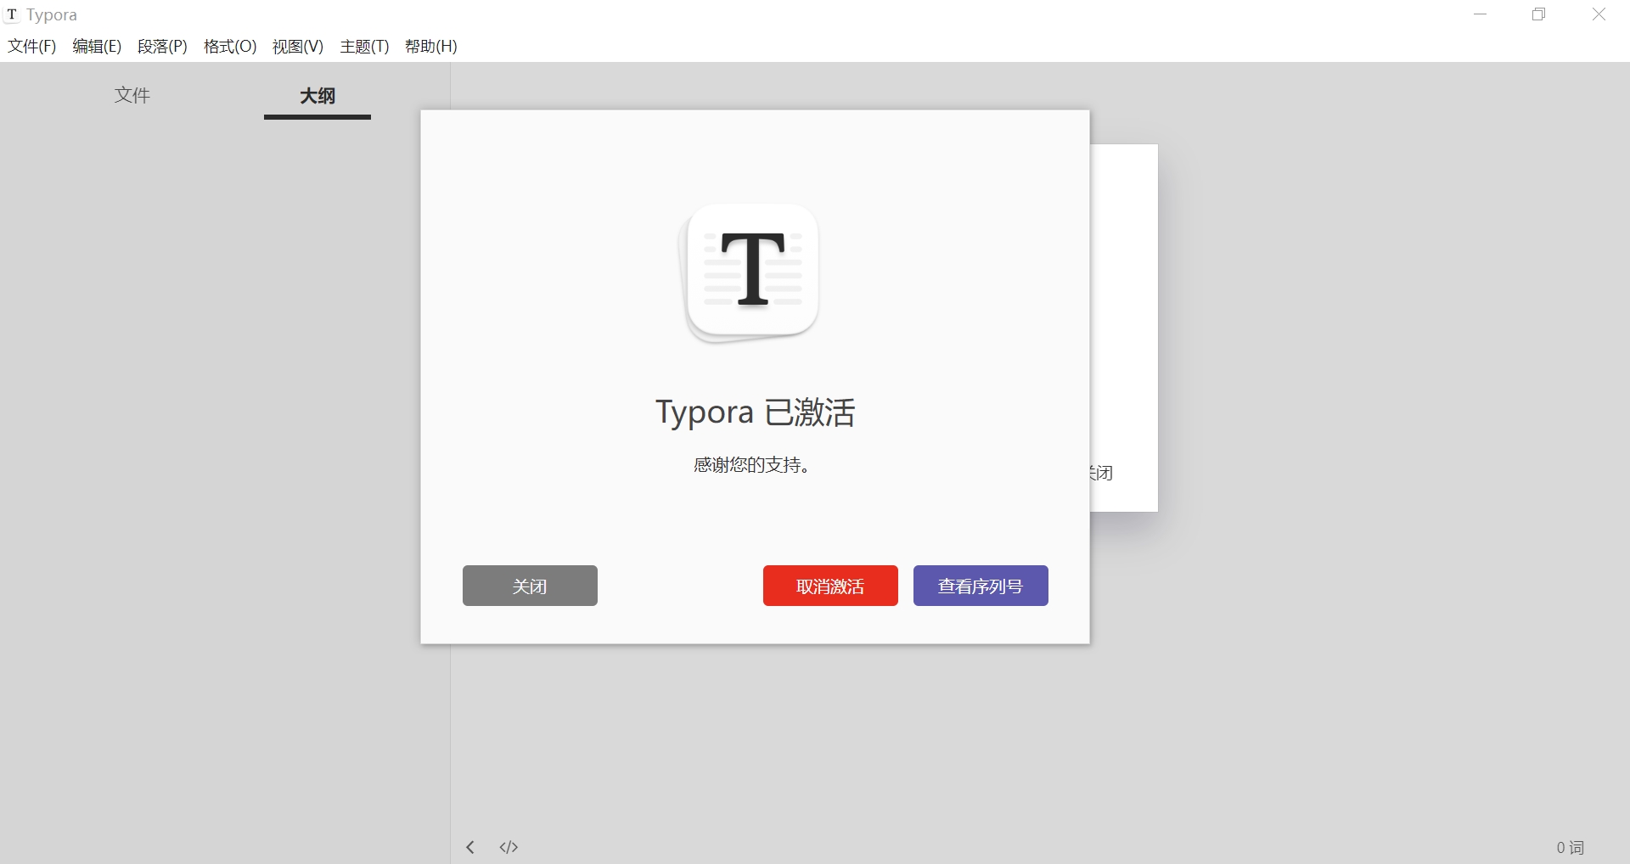Click the 感谢您的支持。 message
The width and height of the screenshot is (1630, 864).
(x=752, y=465)
